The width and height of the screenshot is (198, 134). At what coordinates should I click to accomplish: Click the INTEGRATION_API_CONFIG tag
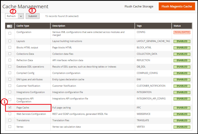pyautogui.click(x=151, y=99)
